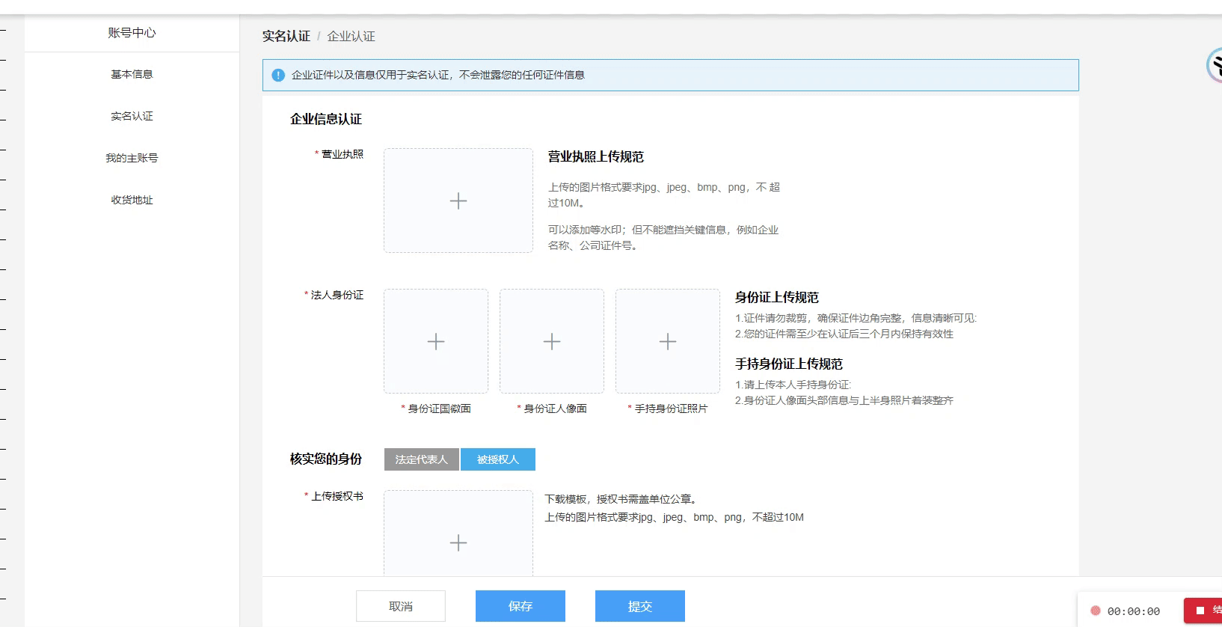1222x627 pixels.
Task: Click the privacy notice banner text
Action: click(438, 75)
